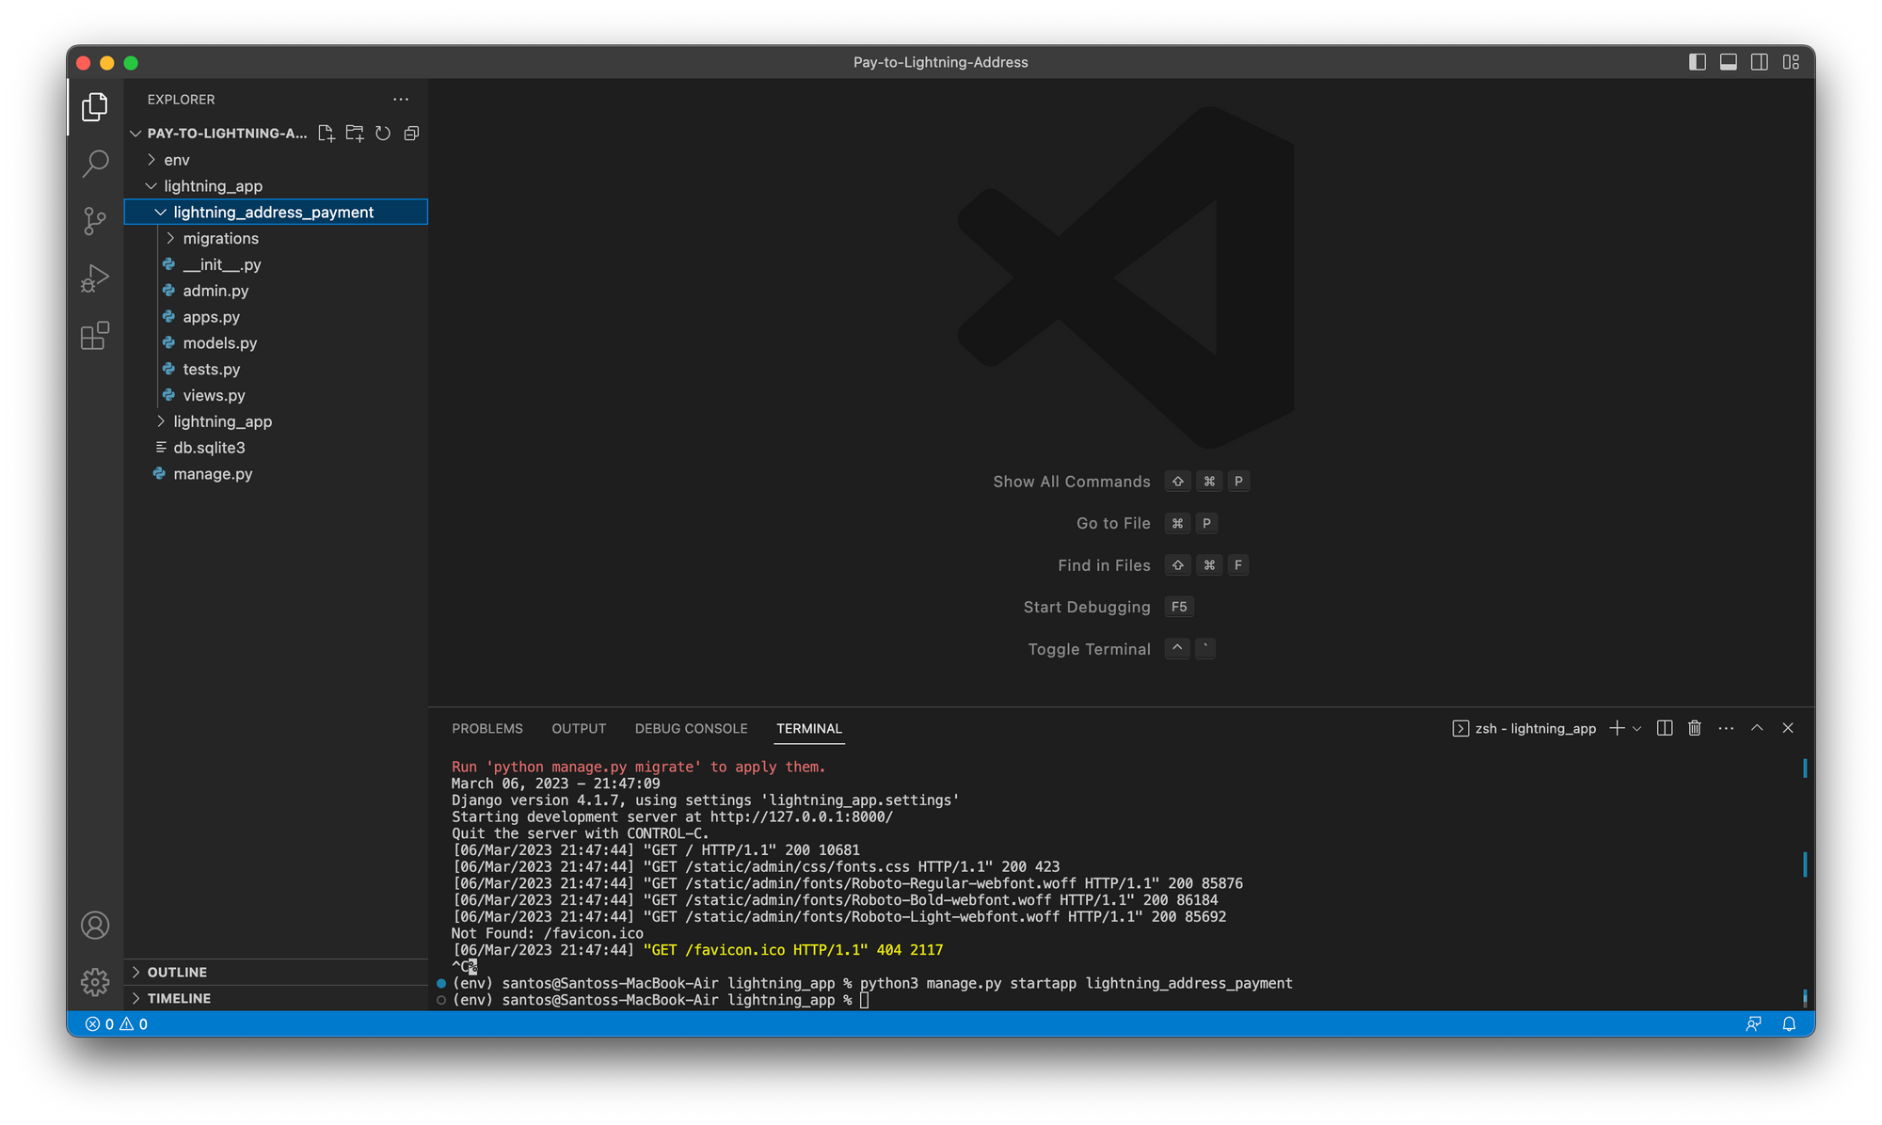The height and width of the screenshot is (1125, 1882).
Task: Open the Manage gear icon
Action: pos(95,982)
